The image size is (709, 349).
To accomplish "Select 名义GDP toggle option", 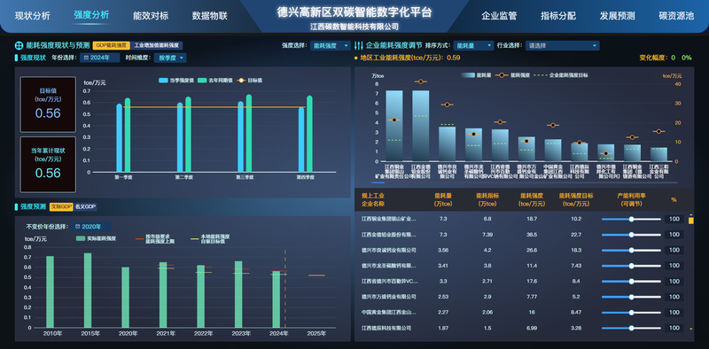I will (x=85, y=207).
